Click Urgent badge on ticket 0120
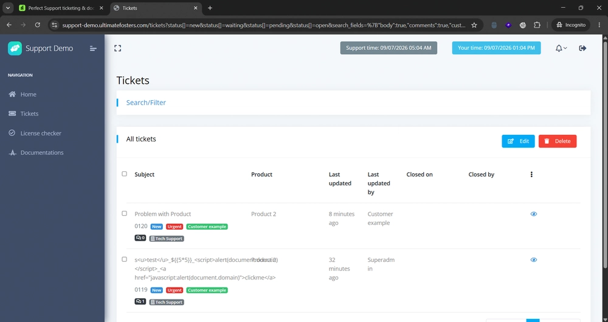Image resolution: width=608 pixels, height=322 pixels. pos(174,226)
